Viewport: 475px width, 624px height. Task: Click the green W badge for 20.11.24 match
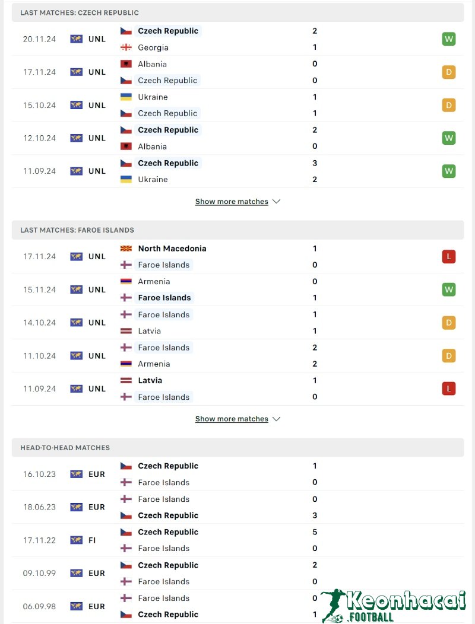448,39
